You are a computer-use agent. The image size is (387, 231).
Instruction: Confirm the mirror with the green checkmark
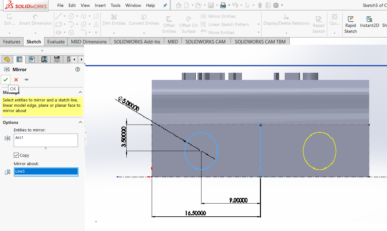click(6, 80)
